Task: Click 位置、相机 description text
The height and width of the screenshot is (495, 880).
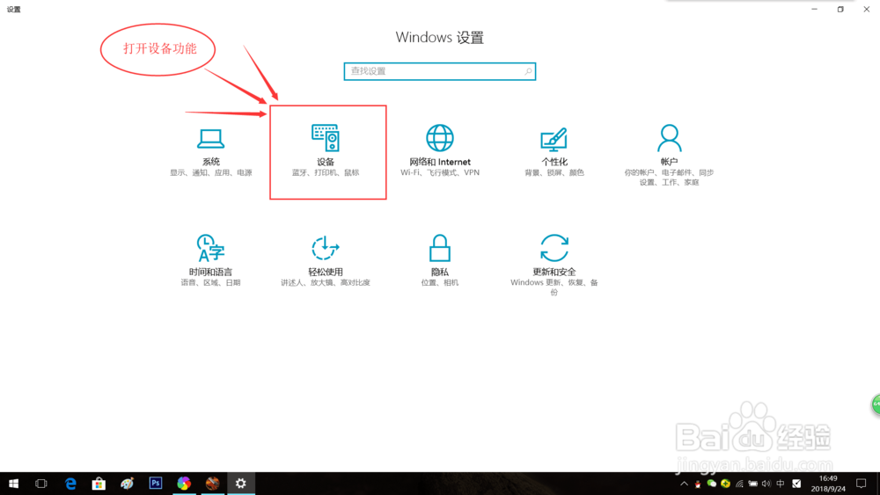Action: [440, 282]
